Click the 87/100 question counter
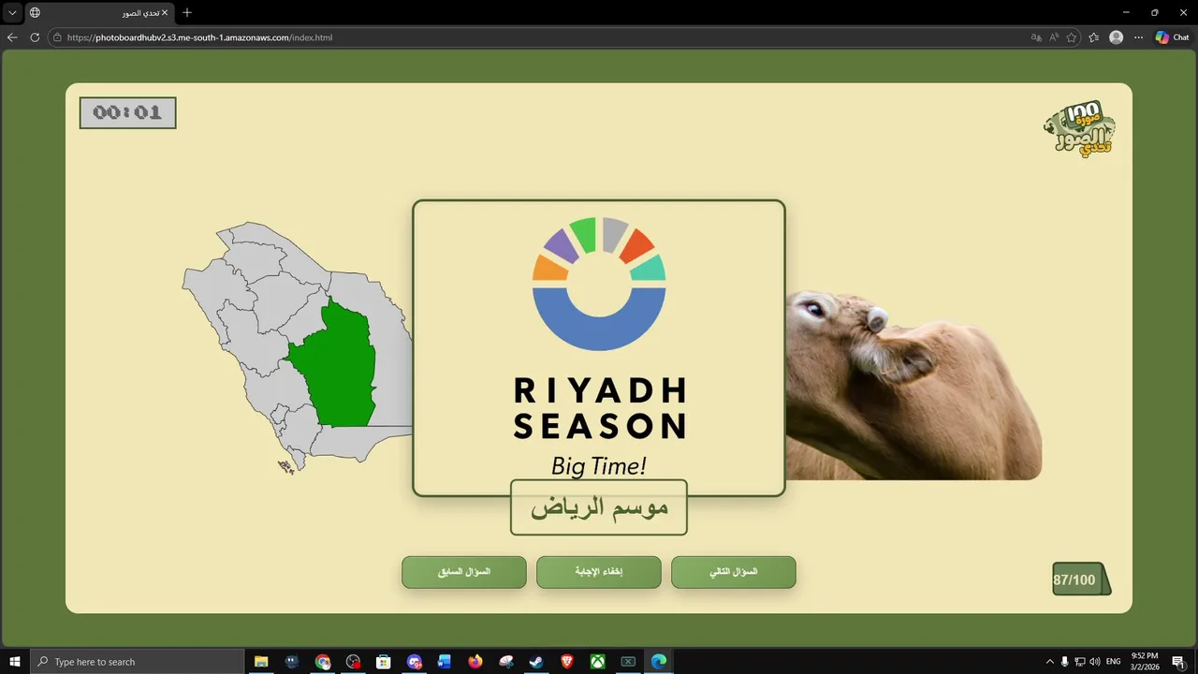 1081,579
